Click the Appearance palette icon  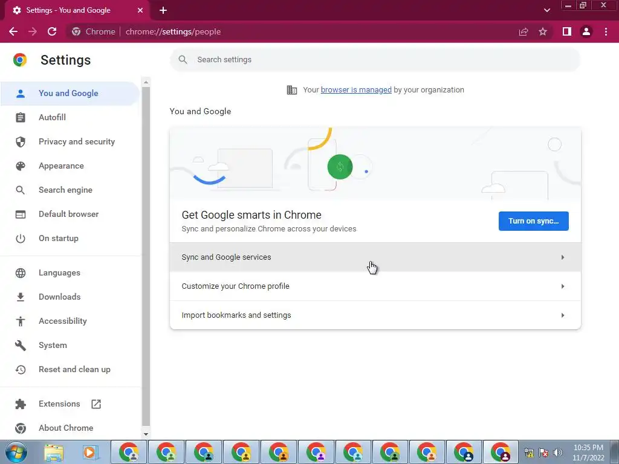tap(21, 166)
